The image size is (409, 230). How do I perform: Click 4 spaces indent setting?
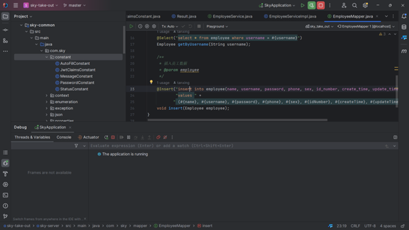[x=387, y=226]
